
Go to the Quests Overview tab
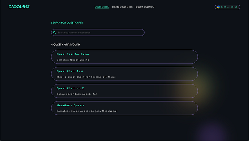145,7
